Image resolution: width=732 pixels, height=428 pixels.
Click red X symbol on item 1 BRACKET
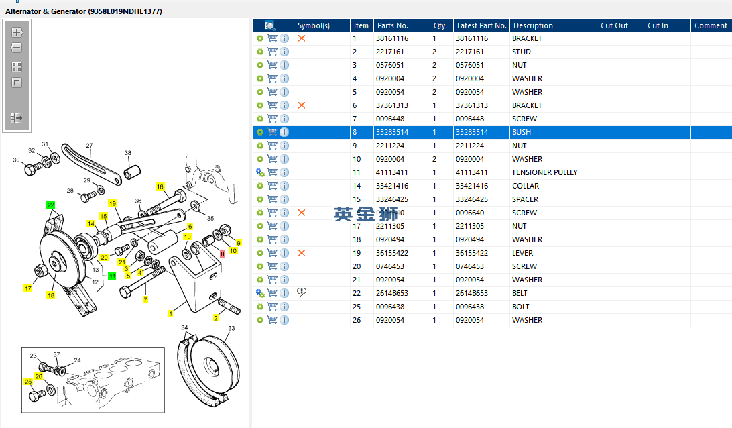pos(302,38)
